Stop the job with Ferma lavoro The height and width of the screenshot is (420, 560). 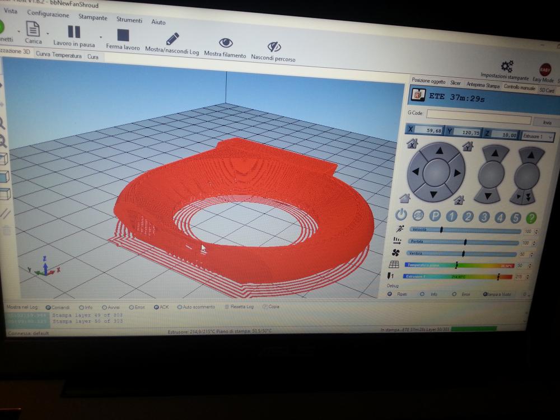pos(123,36)
